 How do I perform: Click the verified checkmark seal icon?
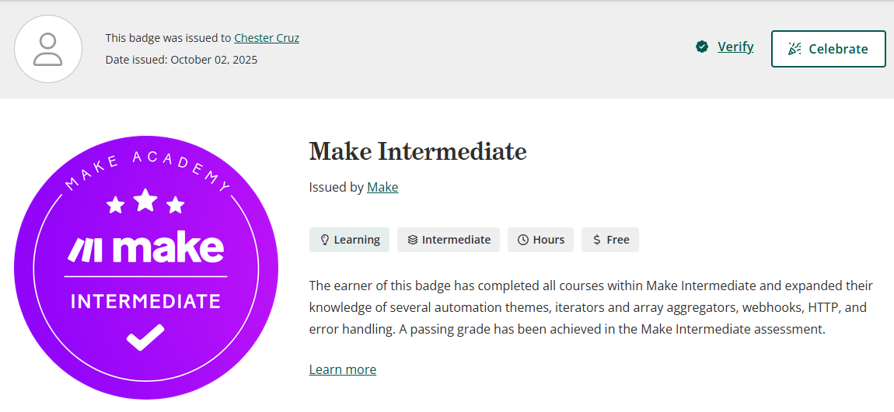702,47
